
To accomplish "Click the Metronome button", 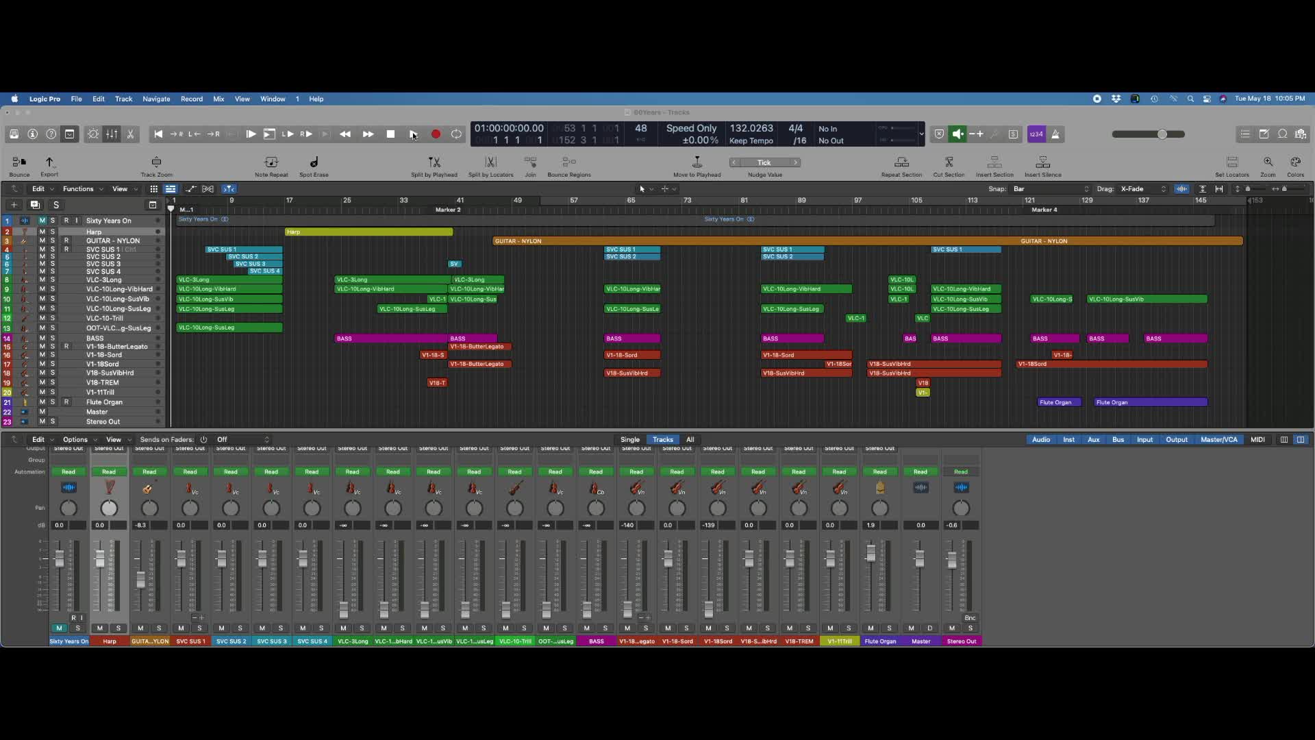I will (1055, 134).
